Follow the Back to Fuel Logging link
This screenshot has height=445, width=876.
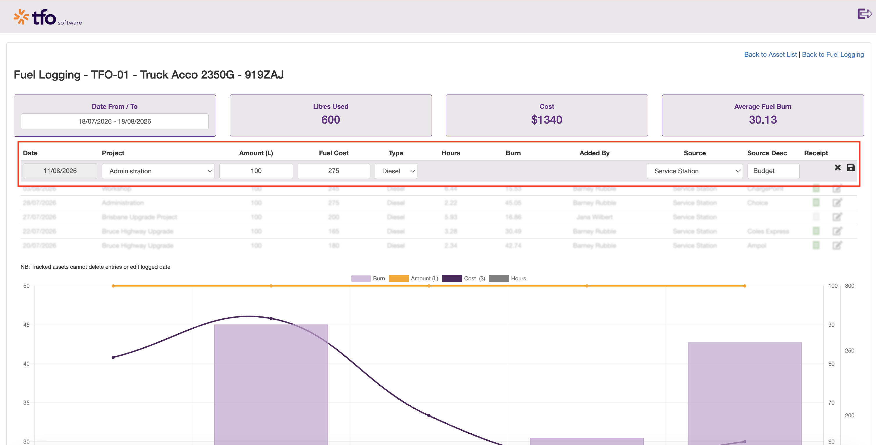coord(833,54)
